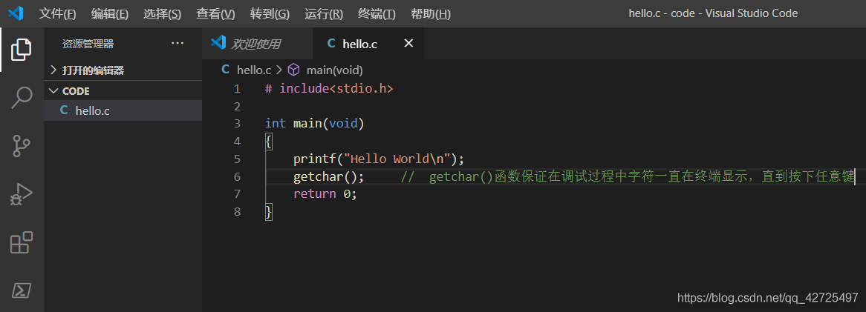Open the Extensions view icon
The image size is (866, 312).
point(22,242)
